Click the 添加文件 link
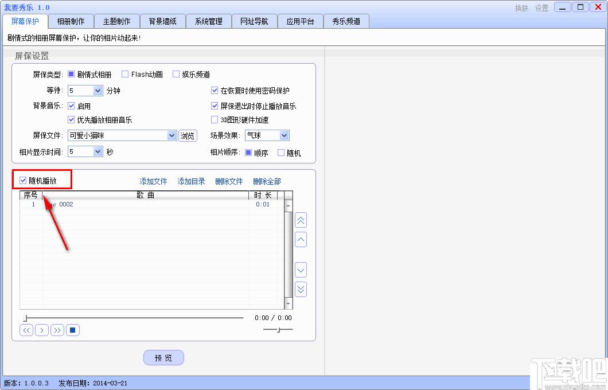 pos(153,181)
